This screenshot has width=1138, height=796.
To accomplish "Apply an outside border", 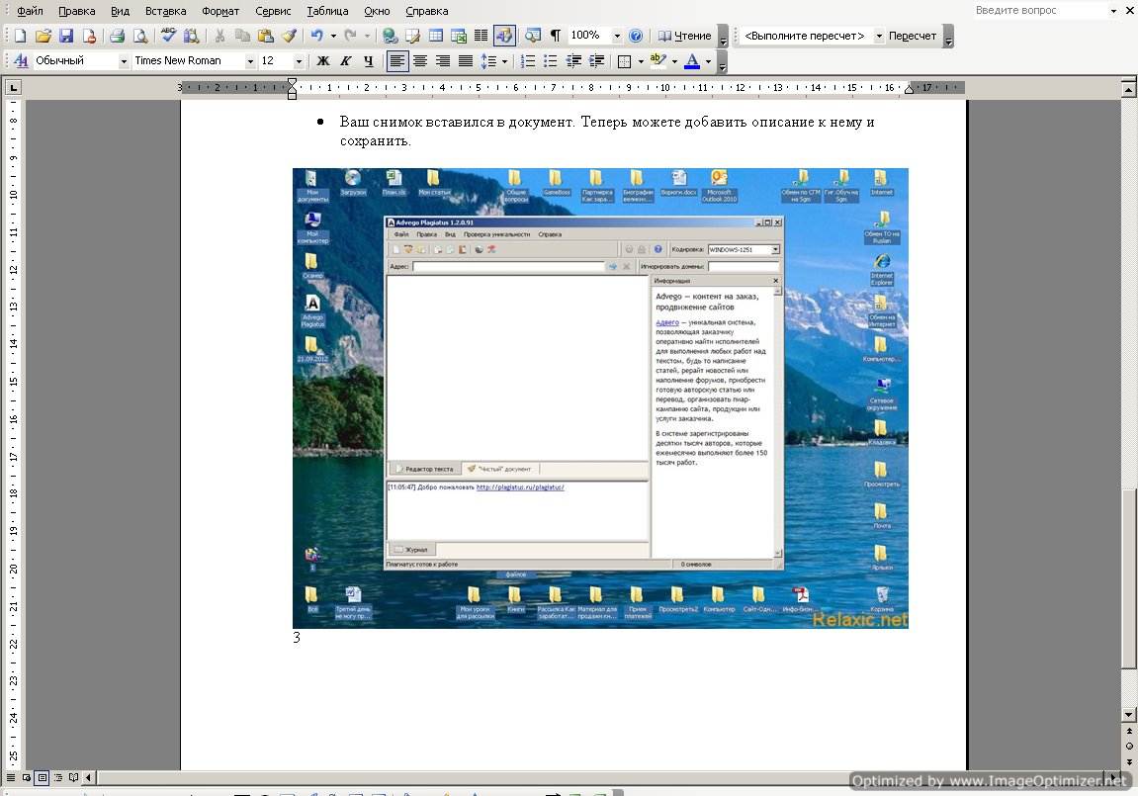I will tap(624, 61).
